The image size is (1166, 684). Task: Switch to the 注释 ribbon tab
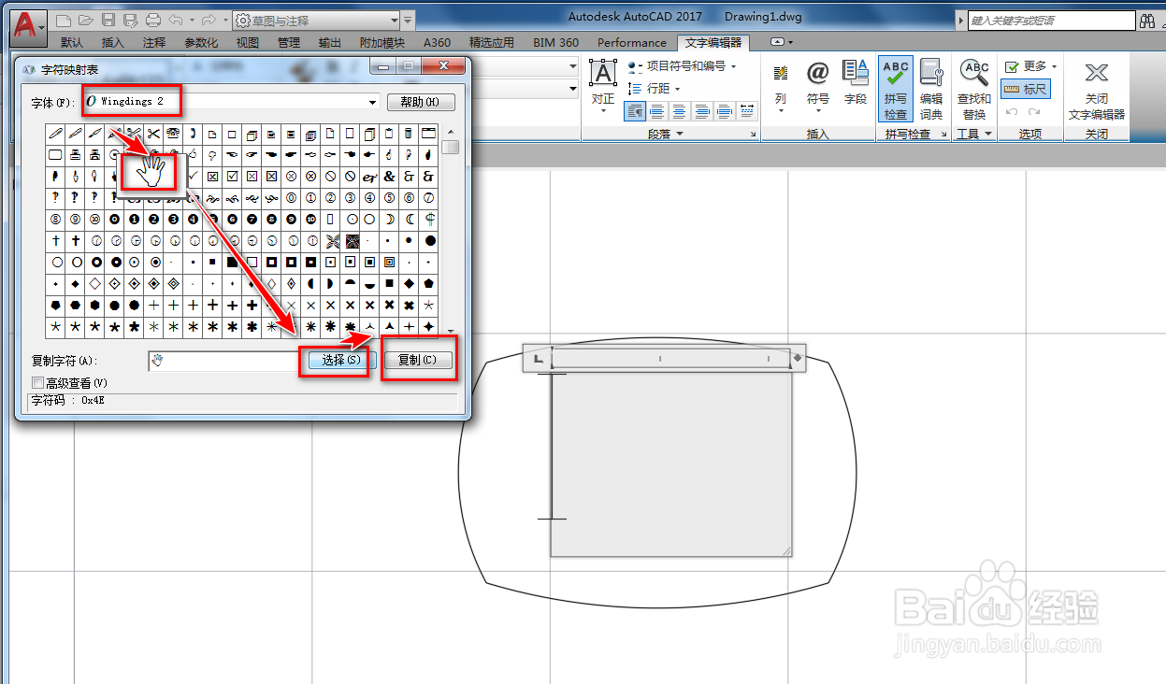click(x=154, y=43)
